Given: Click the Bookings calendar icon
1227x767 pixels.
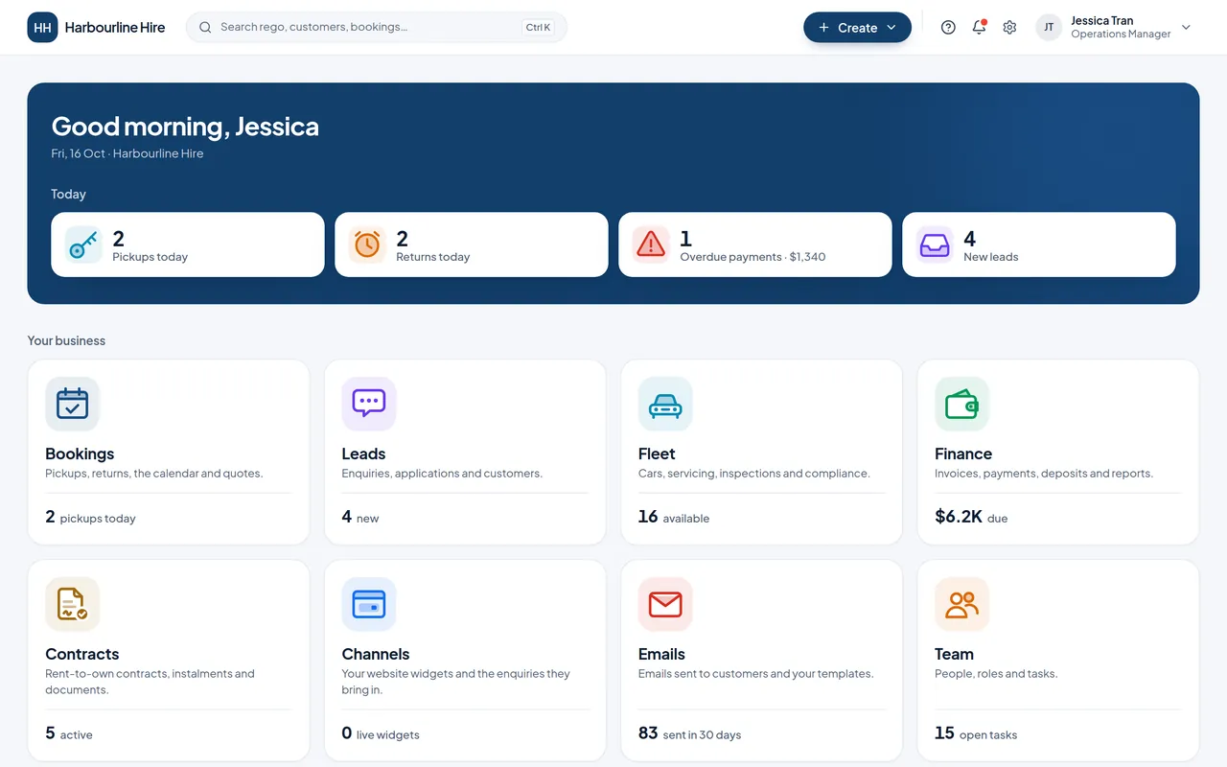Looking at the screenshot, I should point(72,404).
